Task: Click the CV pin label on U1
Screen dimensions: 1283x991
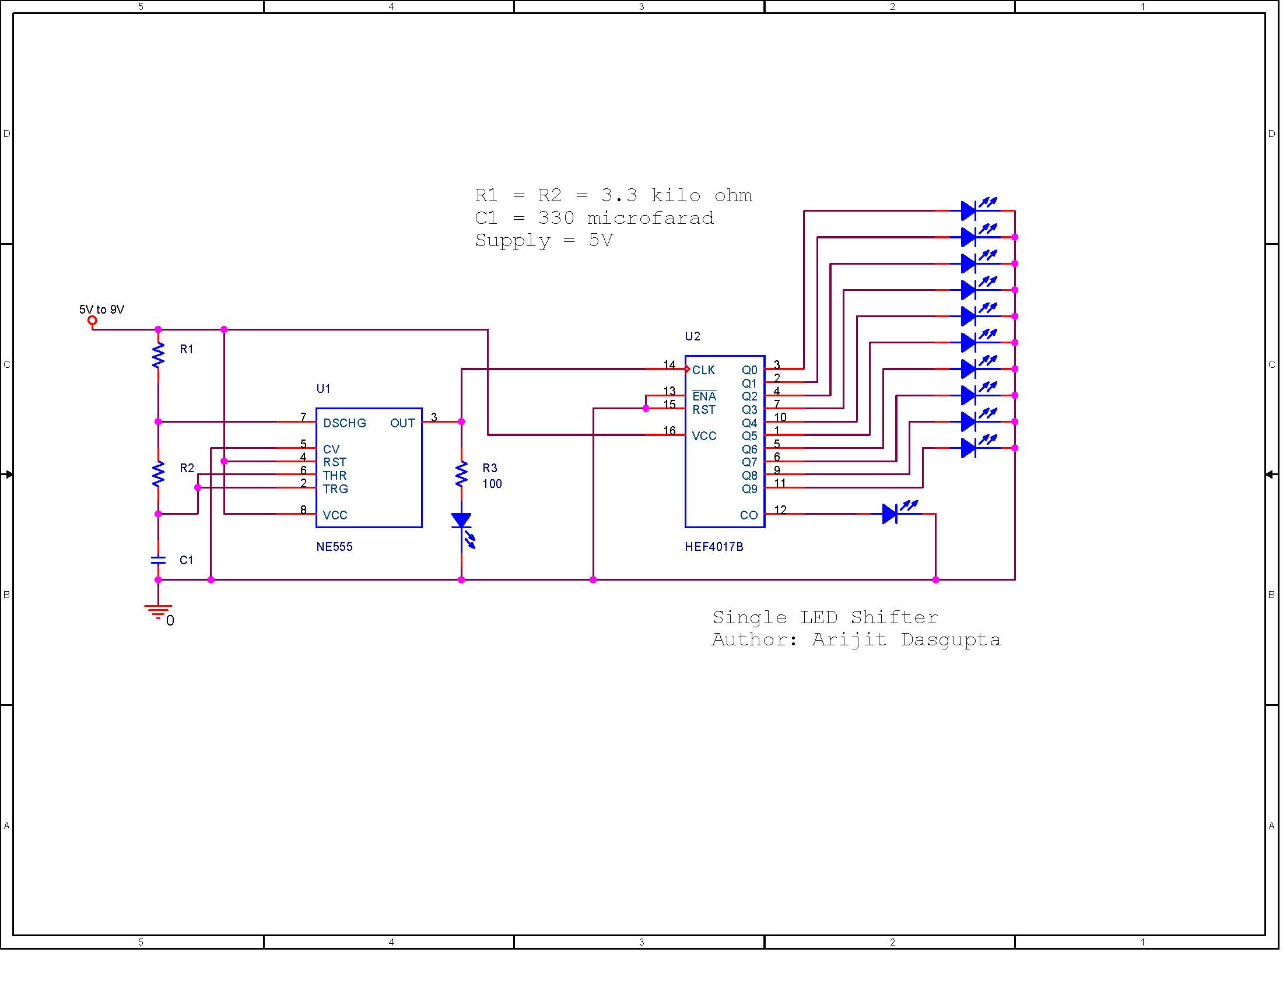Action: [332, 450]
